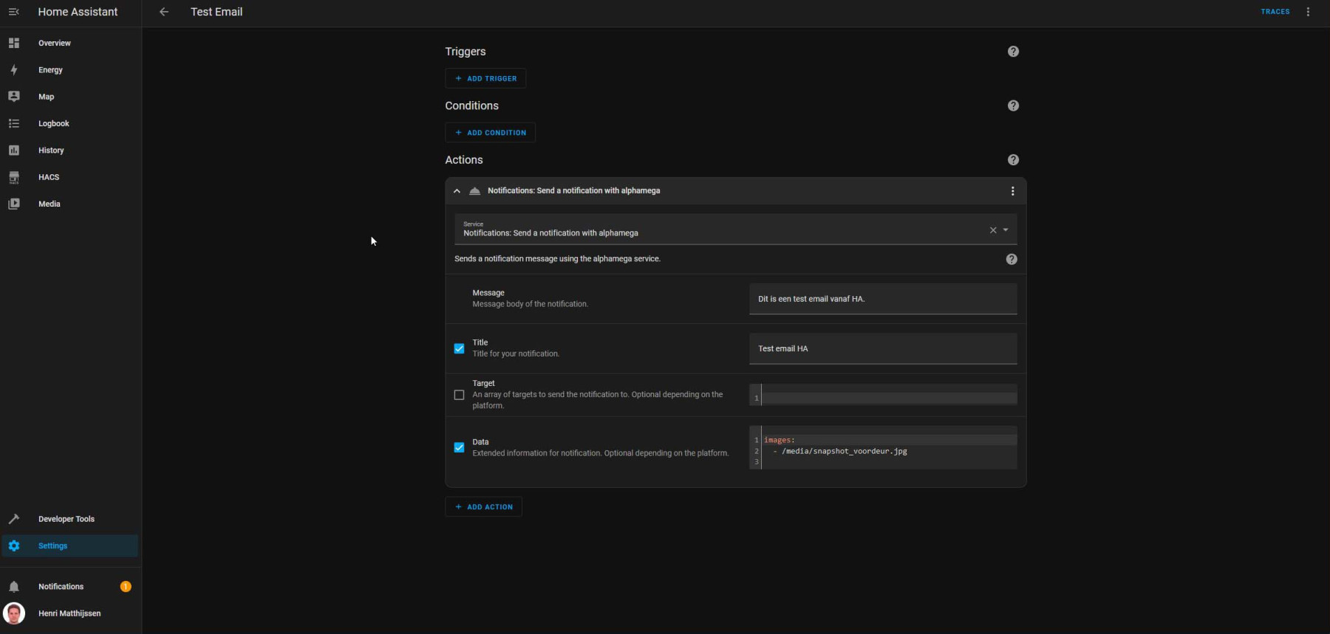Clear the selected service with the X
The height and width of the screenshot is (634, 1330).
pyautogui.click(x=993, y=230)
